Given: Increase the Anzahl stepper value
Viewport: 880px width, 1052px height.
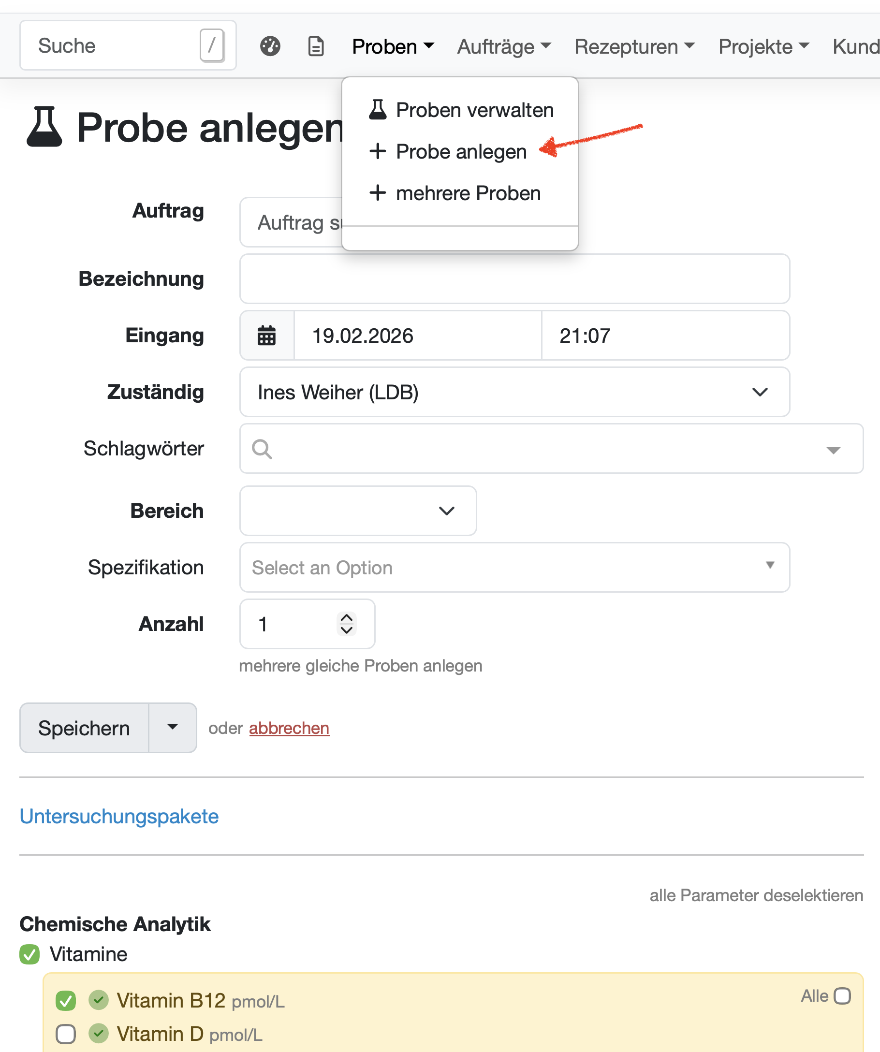Looking at the screenshot, I should click(x=346, y=618).
